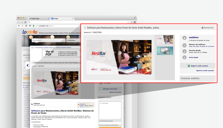The width and height of the screenshot is (223, 128).
Task: Go back using the lower toolbar's back arrow
Action: click(x=19, y=26)
